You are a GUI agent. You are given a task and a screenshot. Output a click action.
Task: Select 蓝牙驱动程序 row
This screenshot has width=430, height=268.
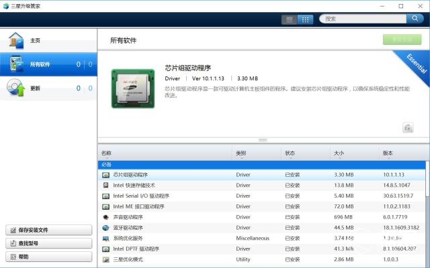point(261,228)
